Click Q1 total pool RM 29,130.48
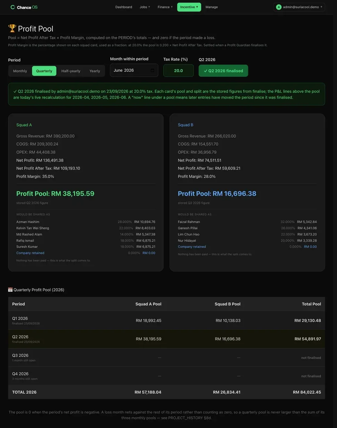 pos(307,320)
